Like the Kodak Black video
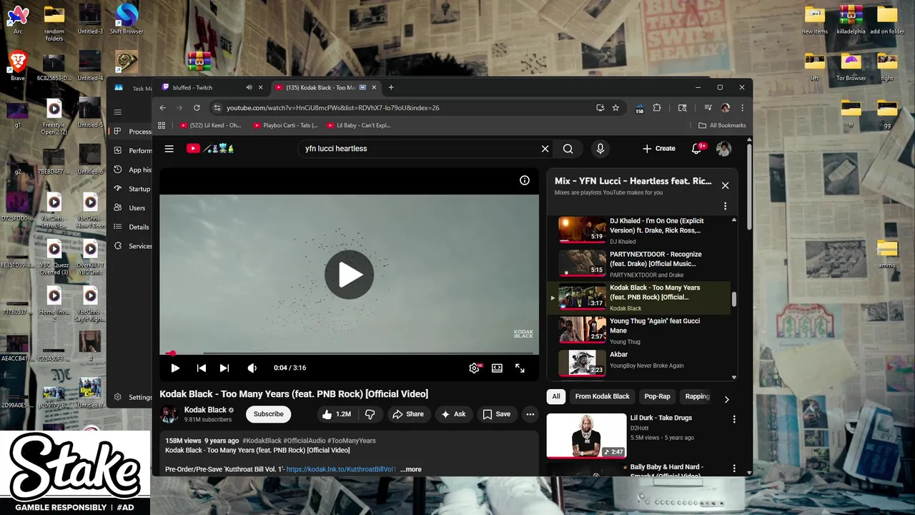Viewport: 915px width, 515px height. tap(336, 414)
